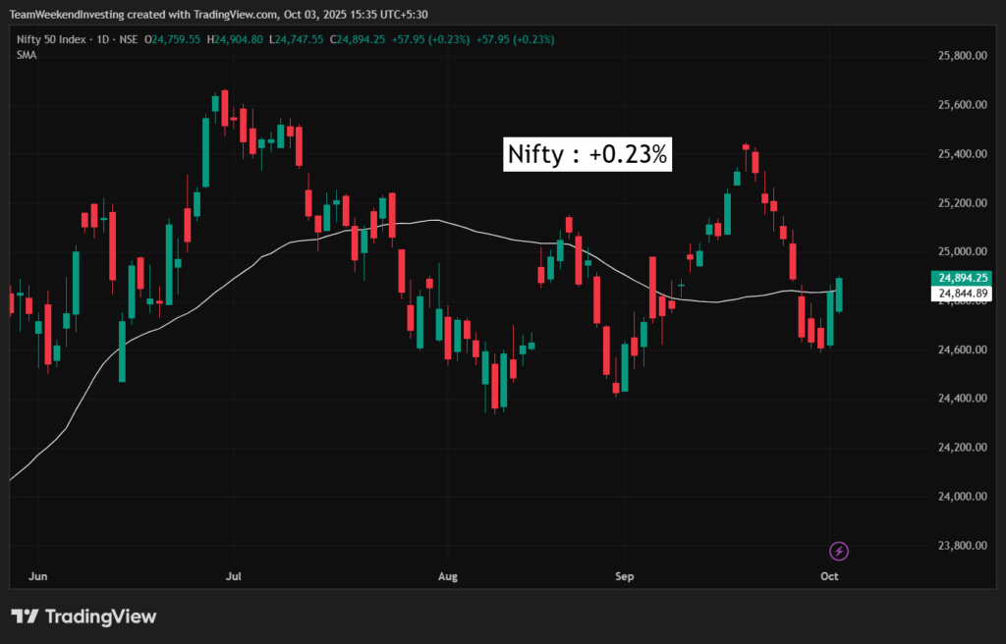This screenshot has width=1006, height=644.
Task: Click the open value O24,759.55
Action: 173,39
